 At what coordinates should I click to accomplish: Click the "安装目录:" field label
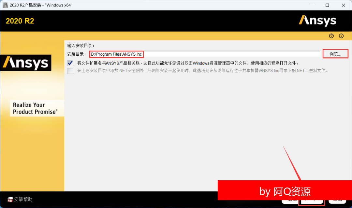tap(77, 54)
